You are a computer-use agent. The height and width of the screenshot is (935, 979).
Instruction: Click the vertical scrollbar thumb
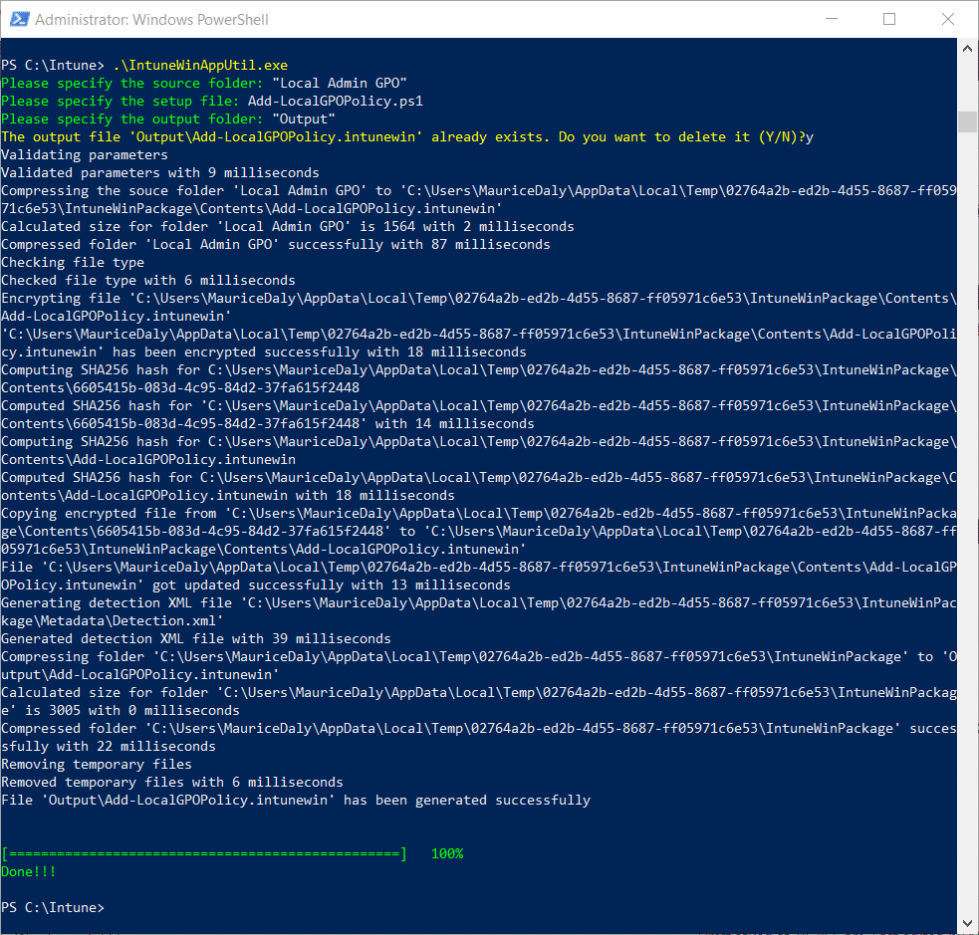pos(967,121)
